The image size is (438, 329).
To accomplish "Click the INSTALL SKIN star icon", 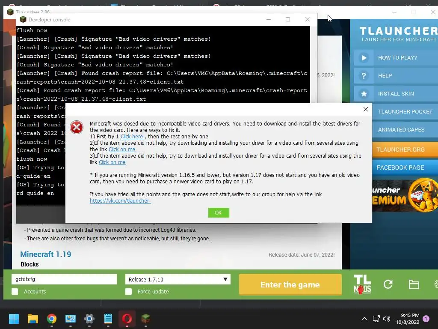I will 364,94.
